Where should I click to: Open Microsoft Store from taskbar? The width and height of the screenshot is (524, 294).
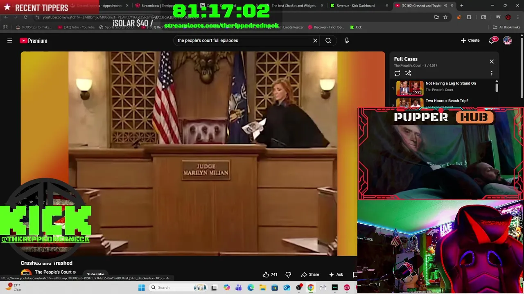[275, 287]
